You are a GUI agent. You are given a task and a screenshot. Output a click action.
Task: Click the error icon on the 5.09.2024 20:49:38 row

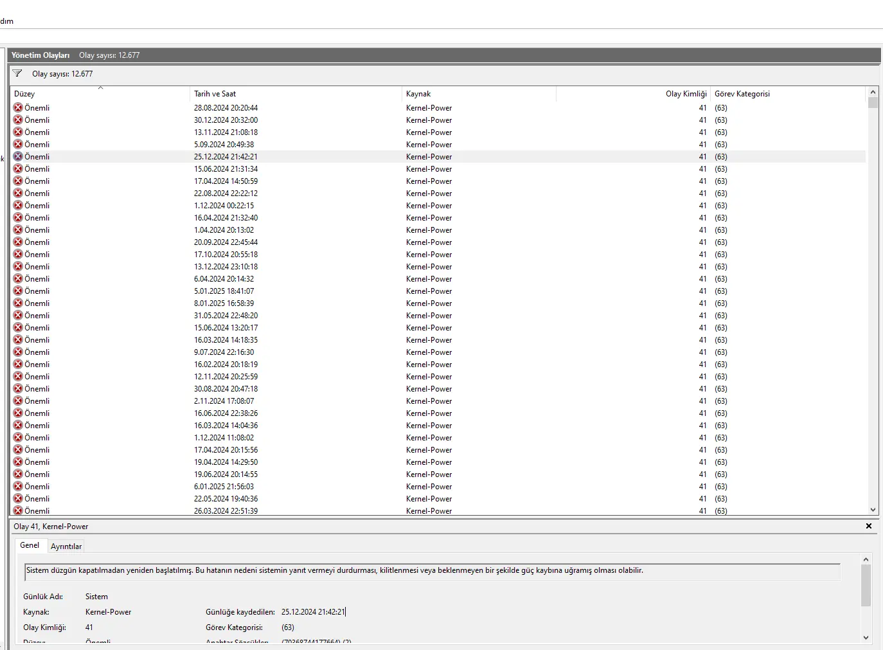[x=18, y=144]
